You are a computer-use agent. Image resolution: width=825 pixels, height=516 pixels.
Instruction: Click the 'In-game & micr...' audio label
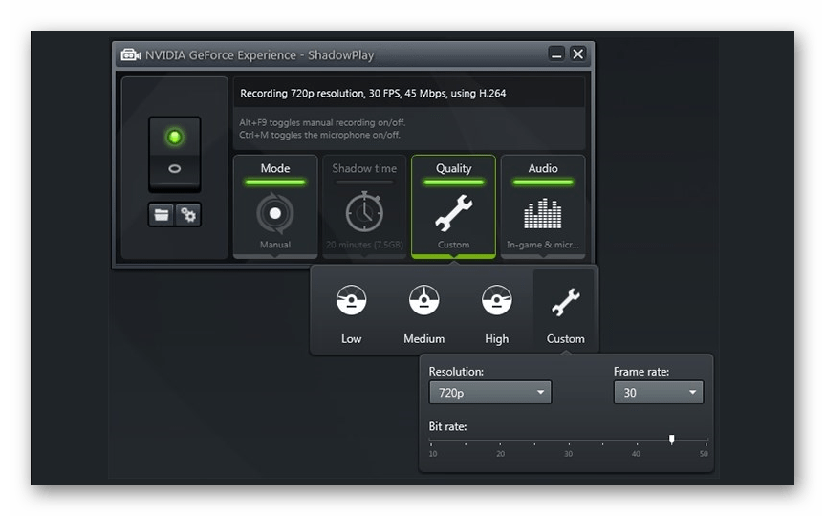pyautogui.click(x=542, y=245)
